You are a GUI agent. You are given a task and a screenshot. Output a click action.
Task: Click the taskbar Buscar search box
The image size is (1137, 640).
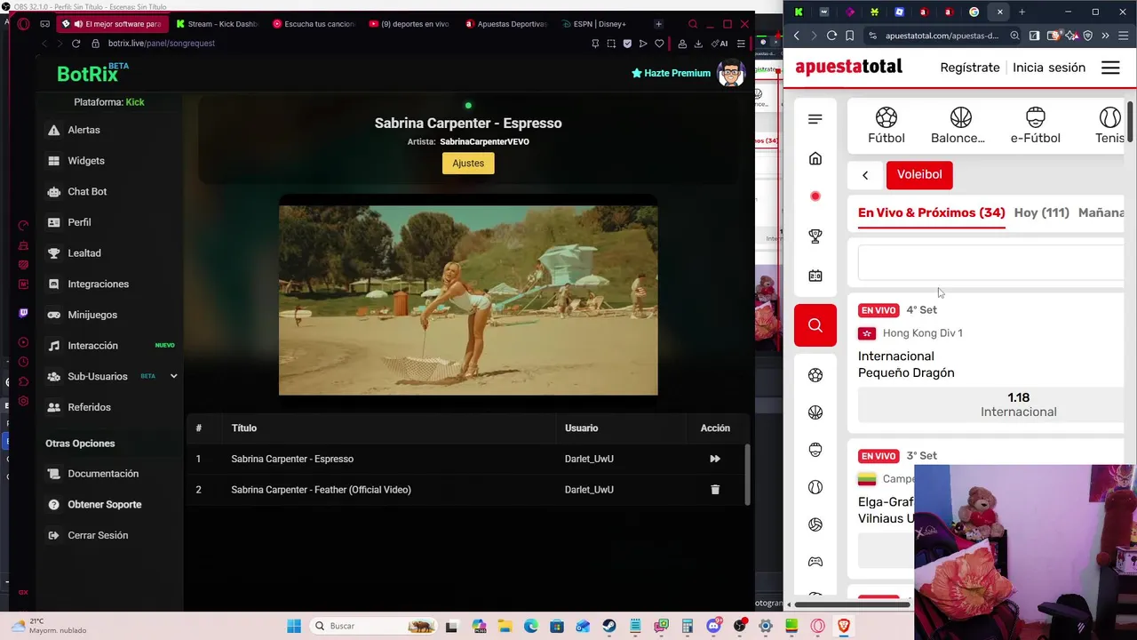[x=373, y=626]
